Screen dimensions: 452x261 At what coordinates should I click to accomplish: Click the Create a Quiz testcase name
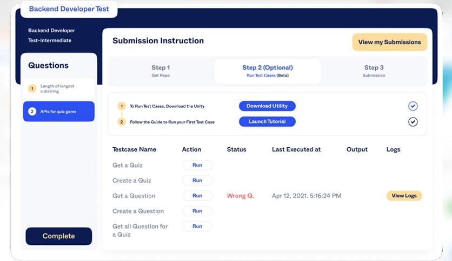(132, 181)
